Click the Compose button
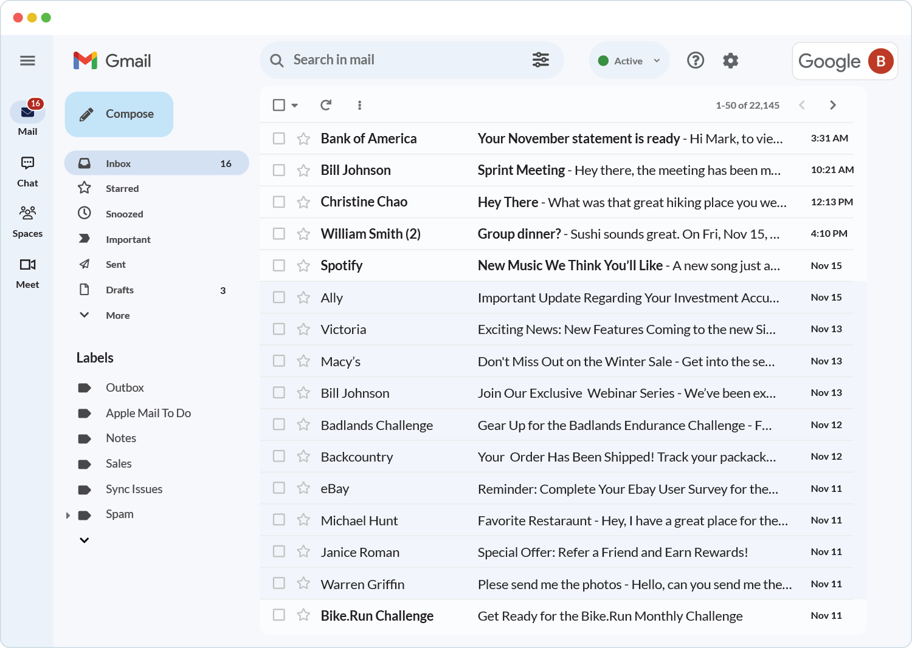Viewport: 912px width, 648px height. [119, 114]
